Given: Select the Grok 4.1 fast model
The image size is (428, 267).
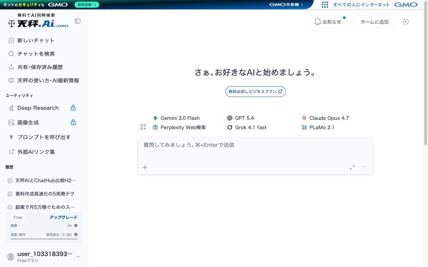Looking at the screenshot, I should point(247,127).
